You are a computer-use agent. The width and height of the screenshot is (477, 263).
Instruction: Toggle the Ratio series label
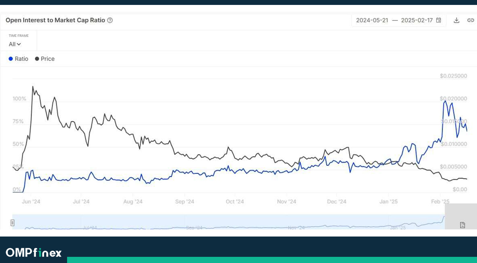click(x=21, y=59)
